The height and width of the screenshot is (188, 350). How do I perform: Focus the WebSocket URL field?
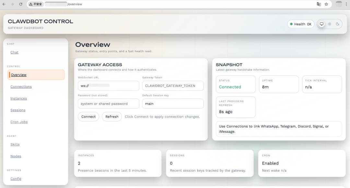point(108,86)
